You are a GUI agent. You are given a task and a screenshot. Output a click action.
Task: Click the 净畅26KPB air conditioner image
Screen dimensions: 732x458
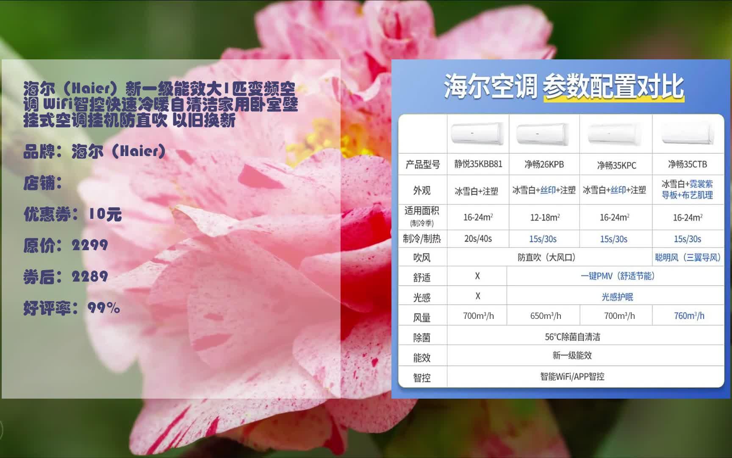542,134
